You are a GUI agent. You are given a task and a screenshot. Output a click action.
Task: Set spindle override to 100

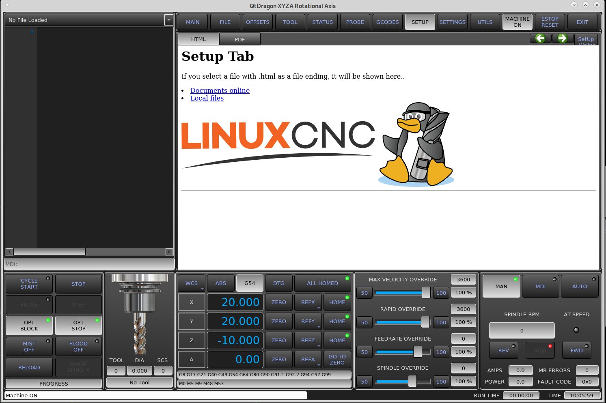click(441, 382)
